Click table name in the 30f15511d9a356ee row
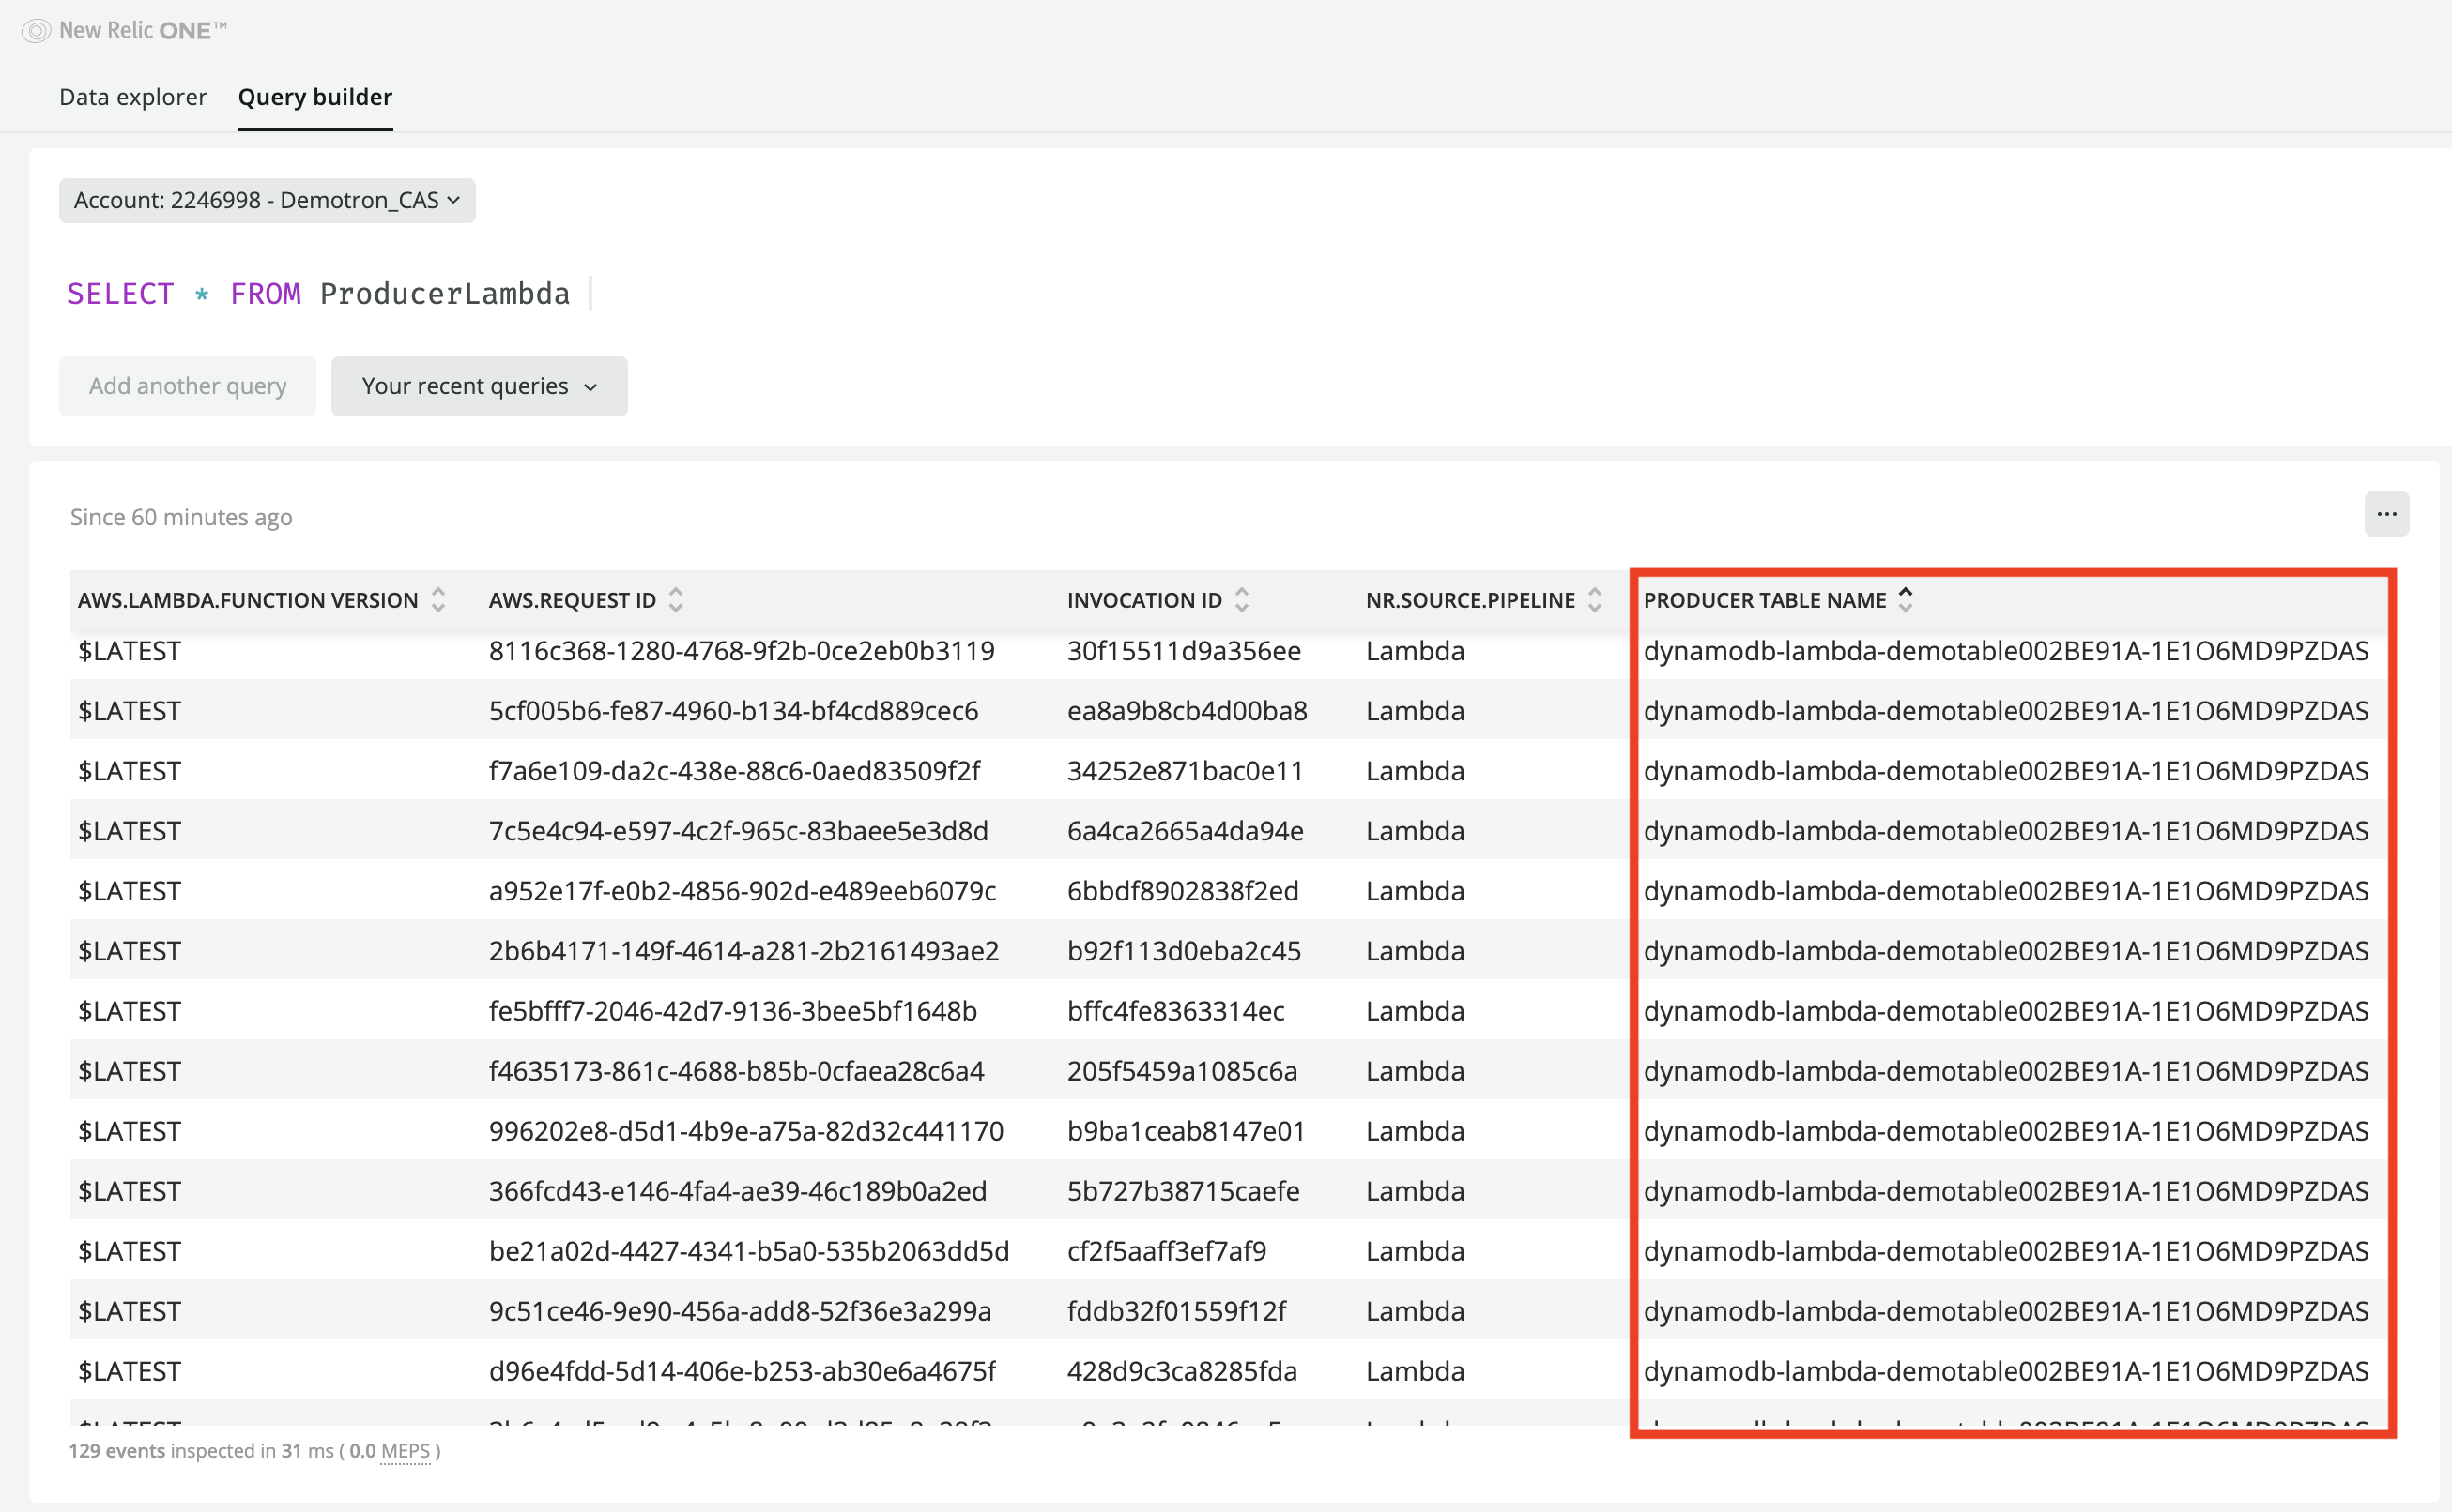 pyautogui.click(x=2006, y=651)
